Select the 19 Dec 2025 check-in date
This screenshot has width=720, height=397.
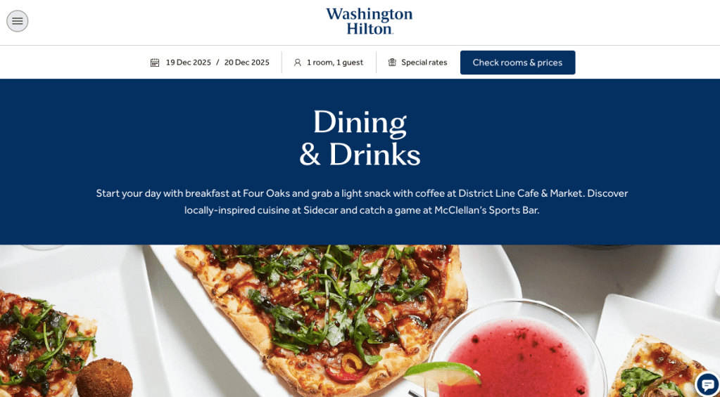(188, 63)
